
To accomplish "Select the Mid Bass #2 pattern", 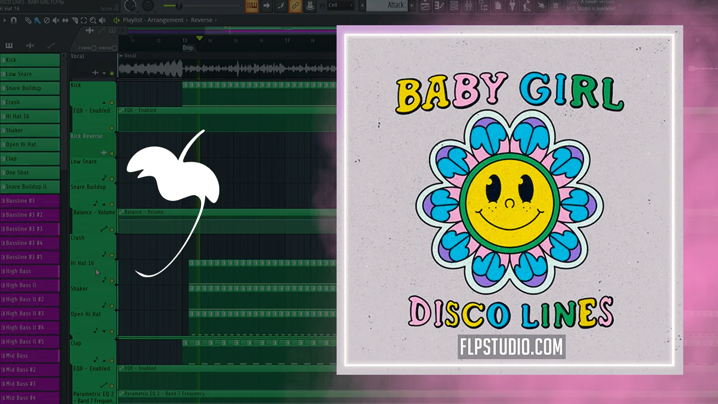I will (30, 370).
